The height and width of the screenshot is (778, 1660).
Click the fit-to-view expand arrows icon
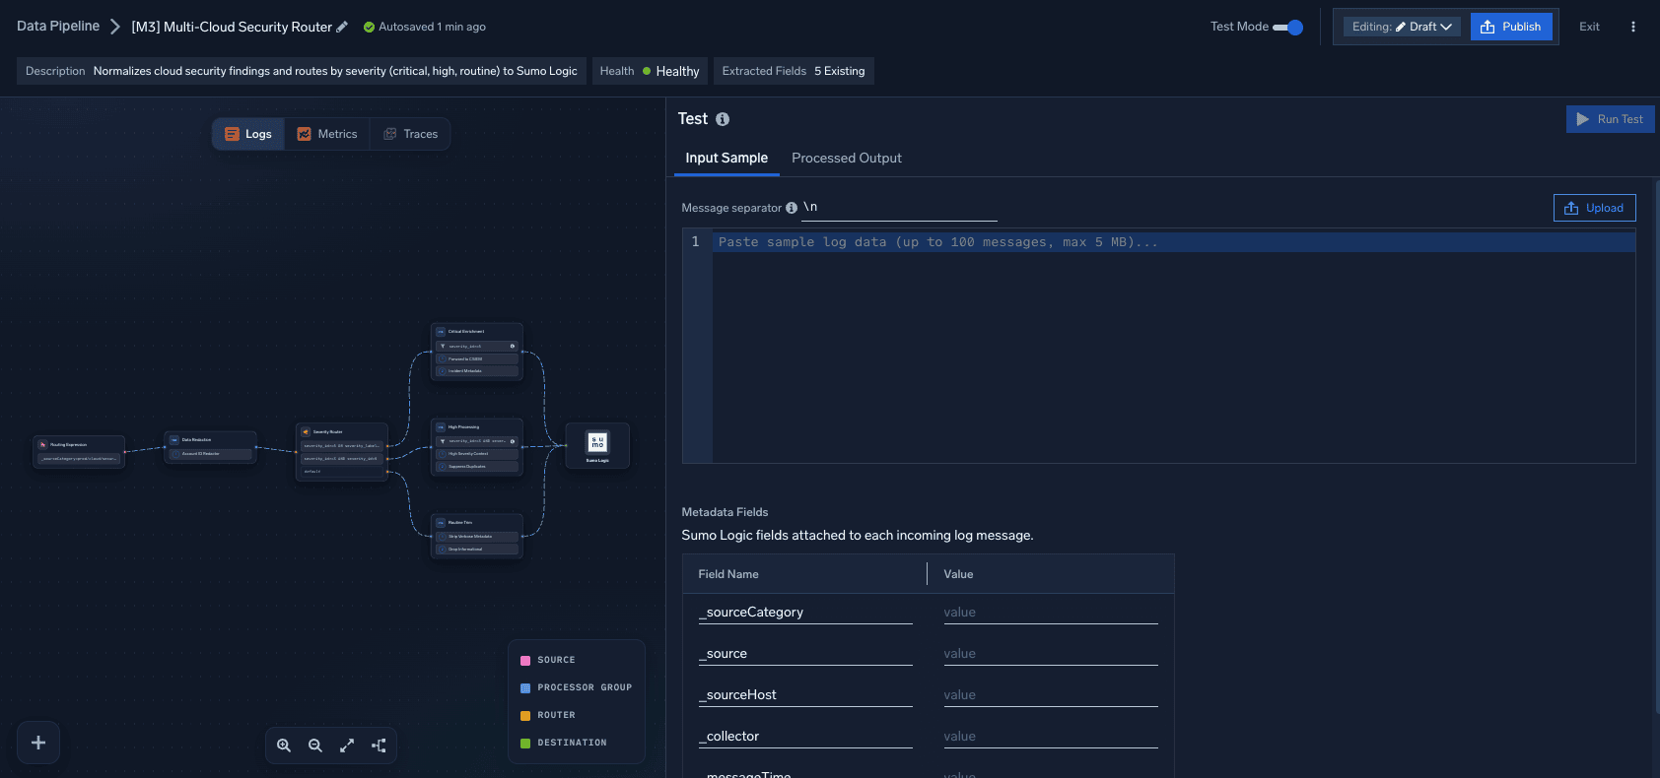click(347, 746)
